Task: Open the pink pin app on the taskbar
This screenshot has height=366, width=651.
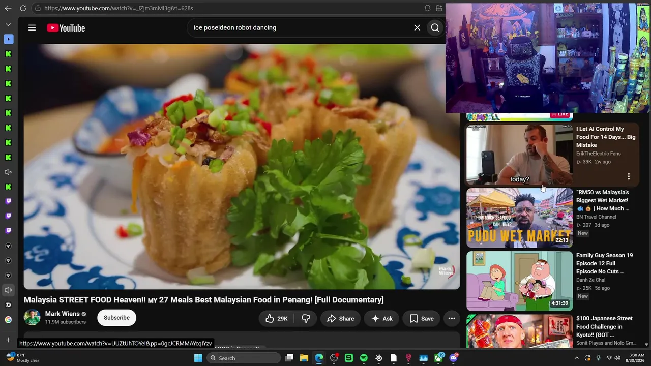Action: [x=408, y=358]
